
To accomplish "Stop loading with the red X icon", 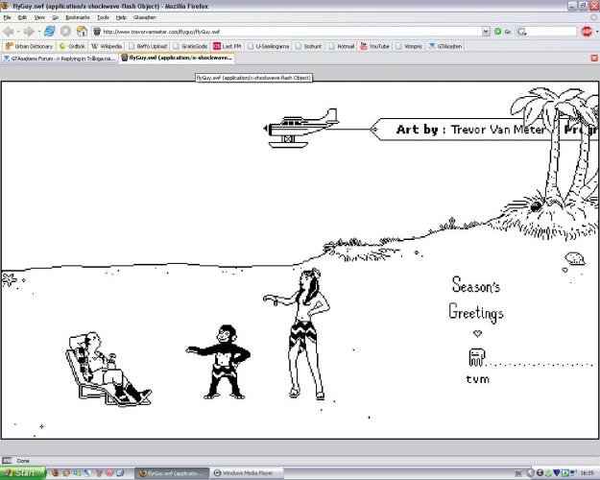I will click(x=65, y=31).
